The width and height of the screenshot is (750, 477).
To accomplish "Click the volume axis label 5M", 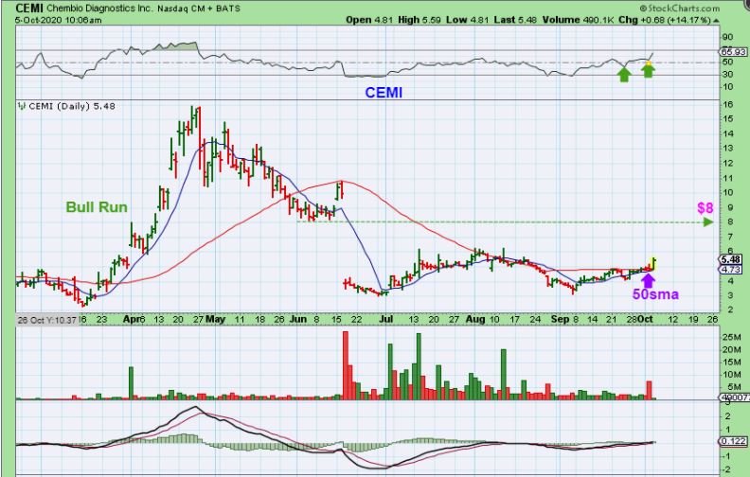I will point(732,387).
